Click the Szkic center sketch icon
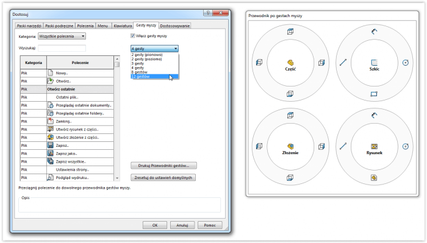Viewport: 427px width, 243px height. [375, 63]
